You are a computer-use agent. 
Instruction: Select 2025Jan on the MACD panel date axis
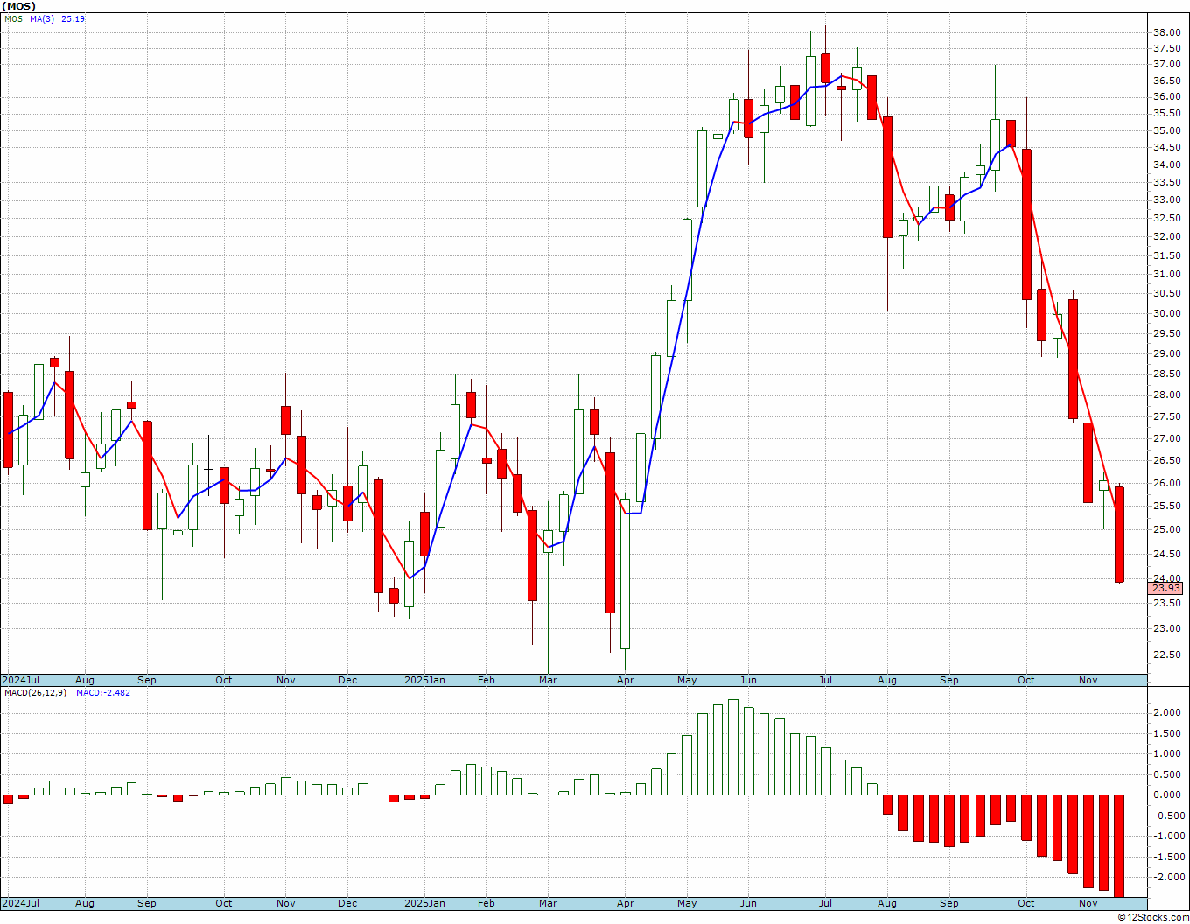(424, 903)
